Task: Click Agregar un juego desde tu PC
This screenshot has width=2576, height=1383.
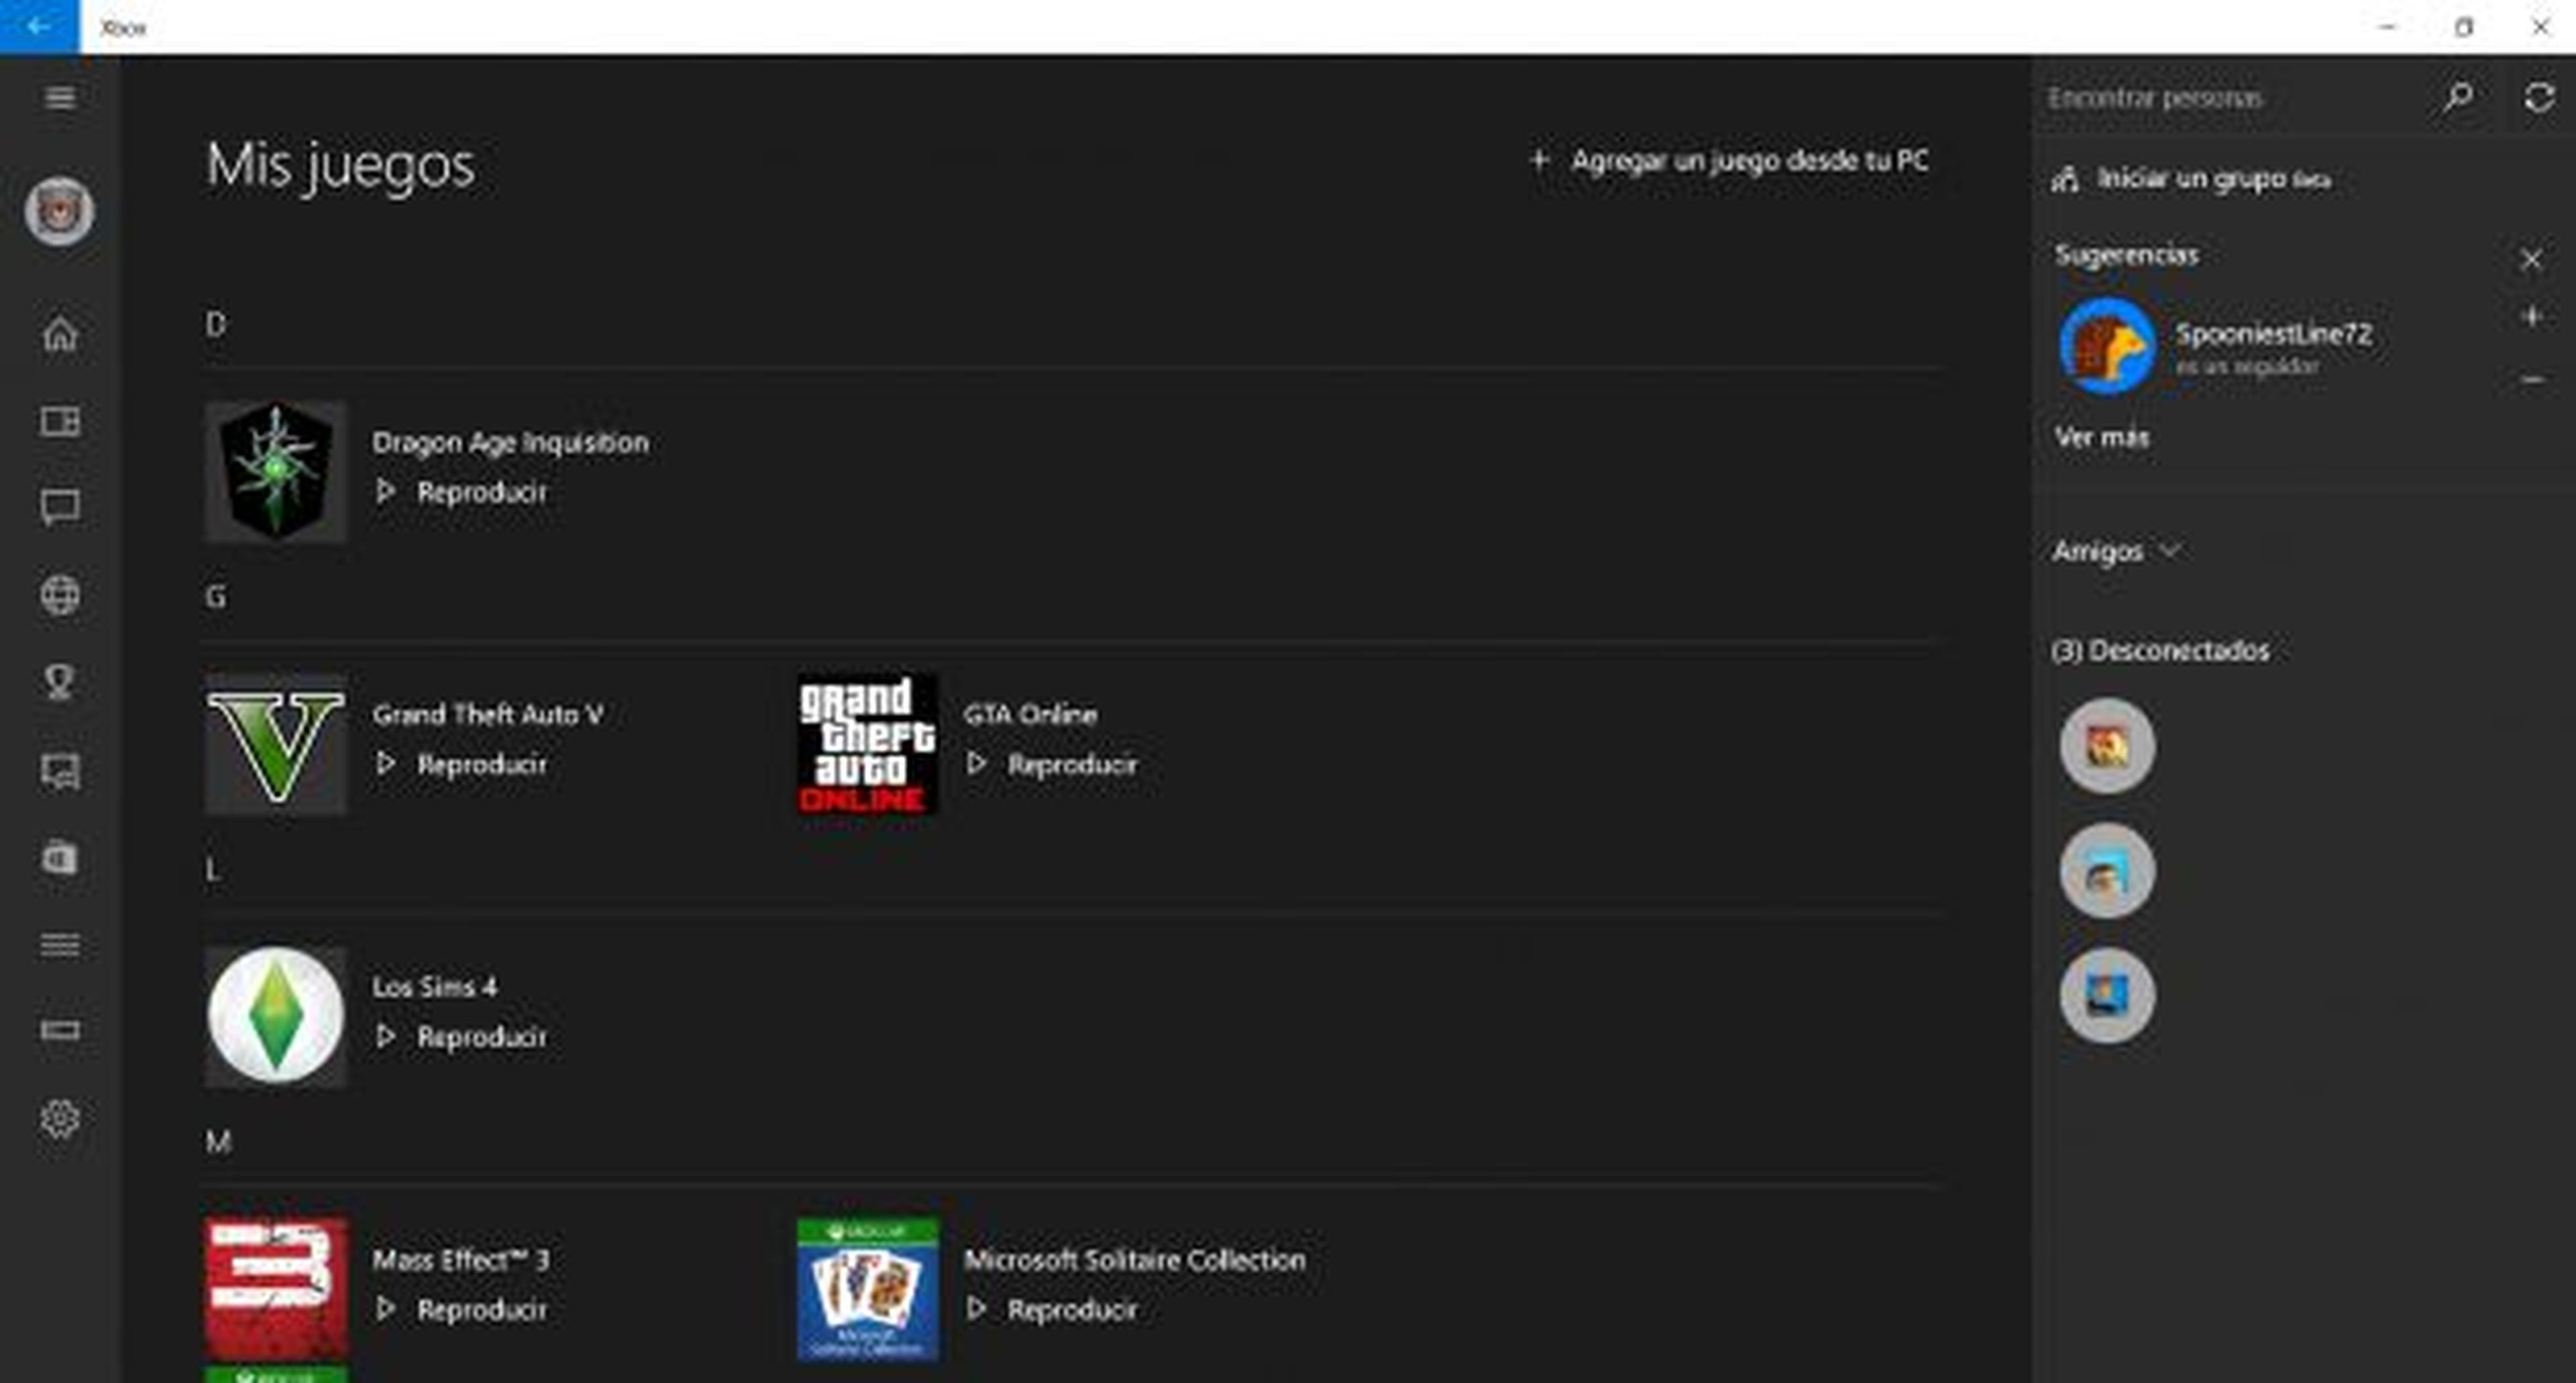Action: 1729,161
